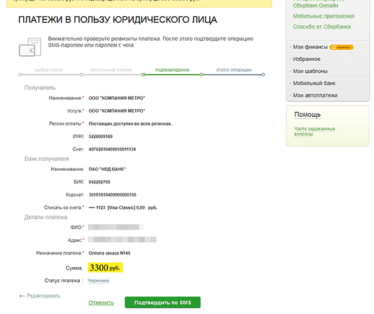Click page title ПЛАТЕЖИ В ПОЛЬЗУ ЮРИДИЧЕСКОГО ЛИЦА

click(x=118, y=19)
